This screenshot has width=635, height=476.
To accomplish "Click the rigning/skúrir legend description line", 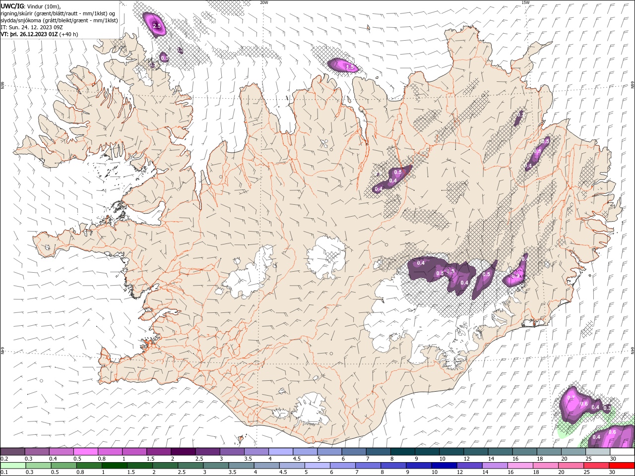I will coord(58,13).
